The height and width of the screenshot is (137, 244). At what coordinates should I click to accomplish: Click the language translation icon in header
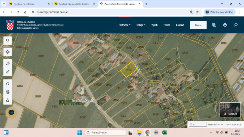pos(214,25)
